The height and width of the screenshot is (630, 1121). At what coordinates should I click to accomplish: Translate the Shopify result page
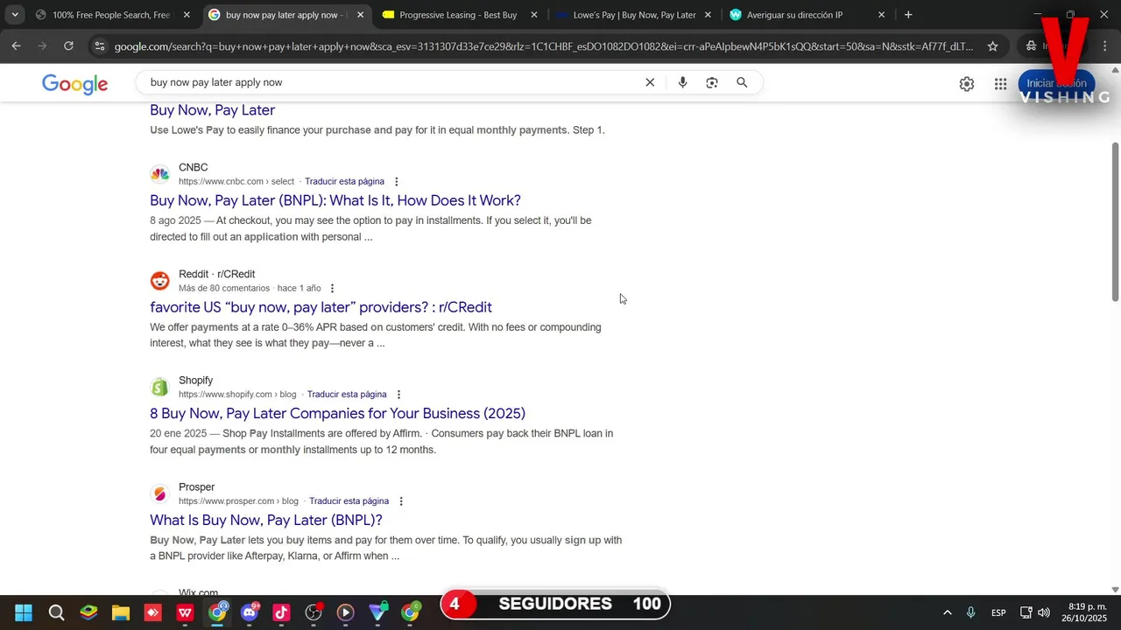point(347,395)
